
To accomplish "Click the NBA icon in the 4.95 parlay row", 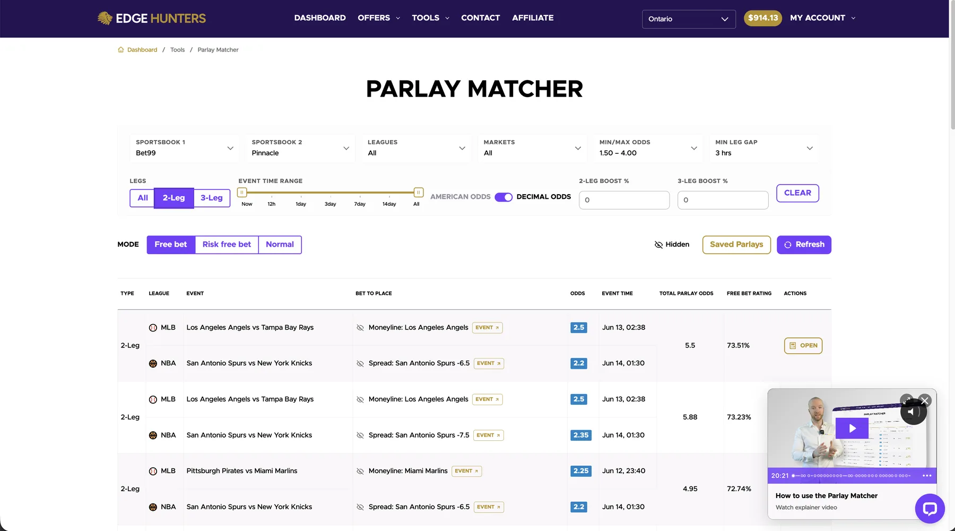I will (153, 507).
